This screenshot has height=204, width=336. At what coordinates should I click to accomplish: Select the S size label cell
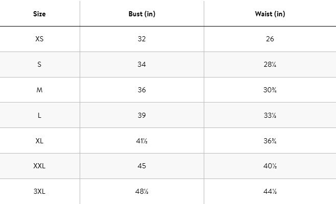(39, 64)
